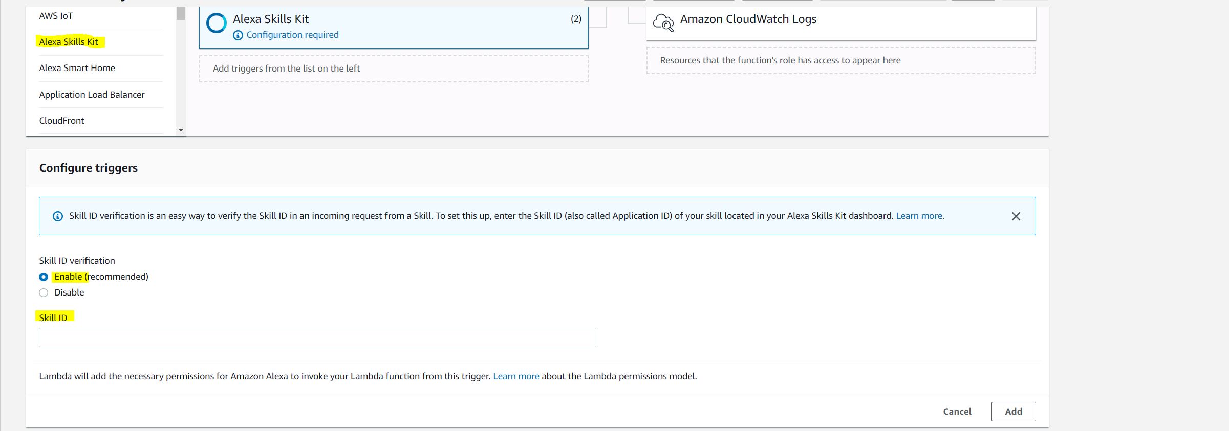Screen dimensions: 1229x431
Task: Click the info icon beside Configuration required
Action: click(238, 35)
